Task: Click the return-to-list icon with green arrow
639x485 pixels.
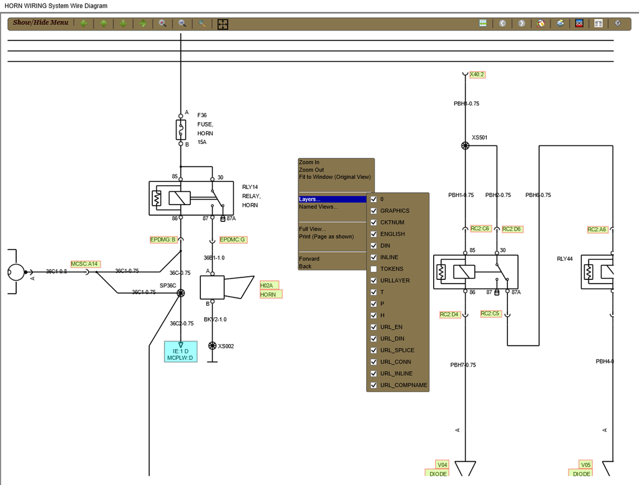Action: coord(483,23)
